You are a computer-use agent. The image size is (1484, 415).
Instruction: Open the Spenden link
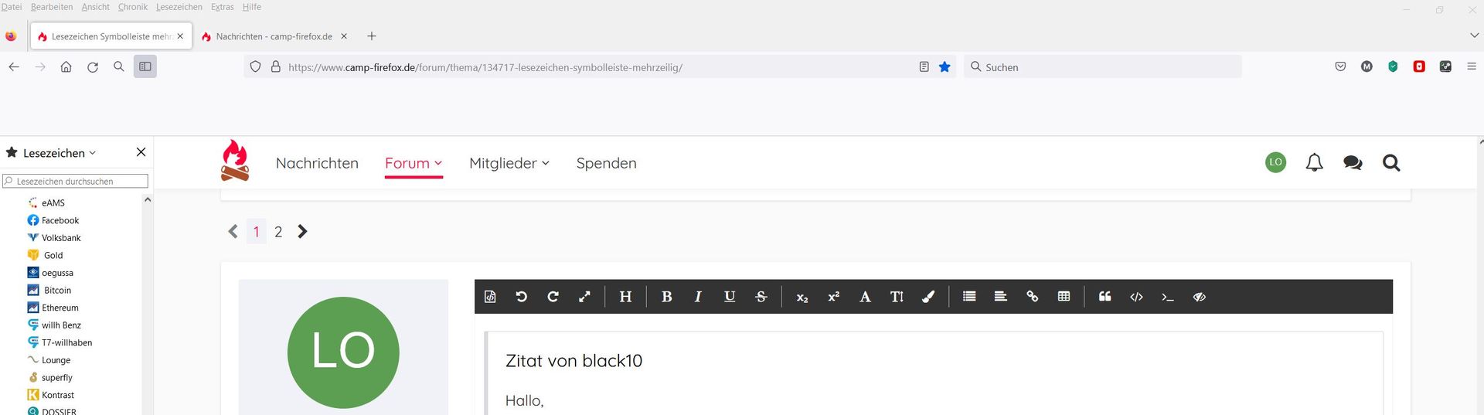pyautogui.click(x=606, y=163)
